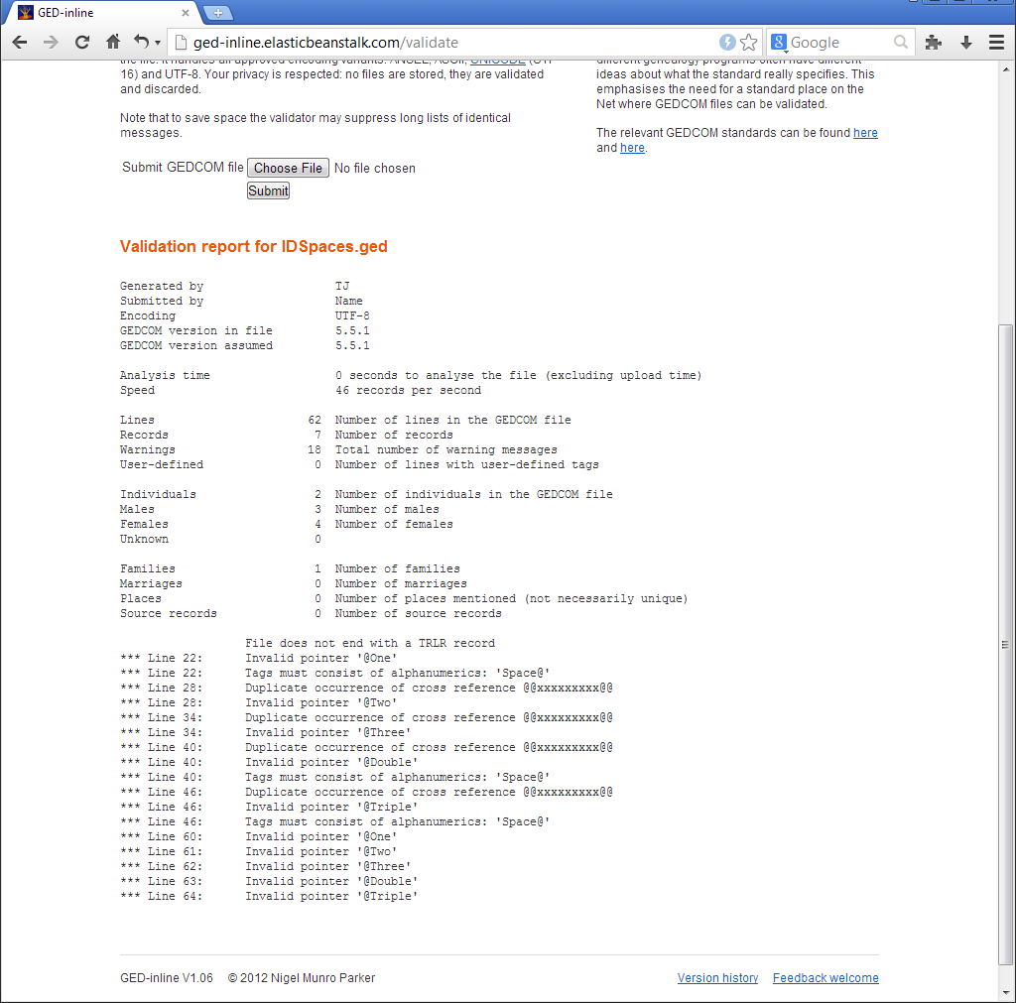Navigate back to previous page

tap(19, 43)
